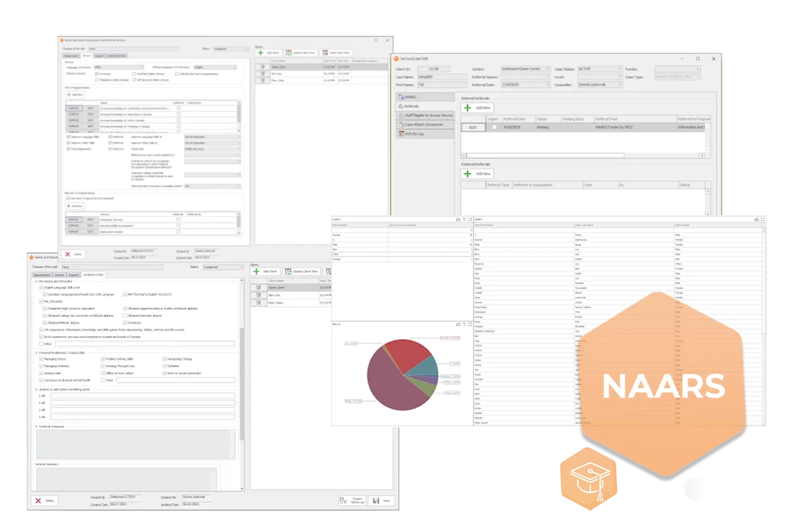Switch to Support tab in the Service tab window

(99, 56)
